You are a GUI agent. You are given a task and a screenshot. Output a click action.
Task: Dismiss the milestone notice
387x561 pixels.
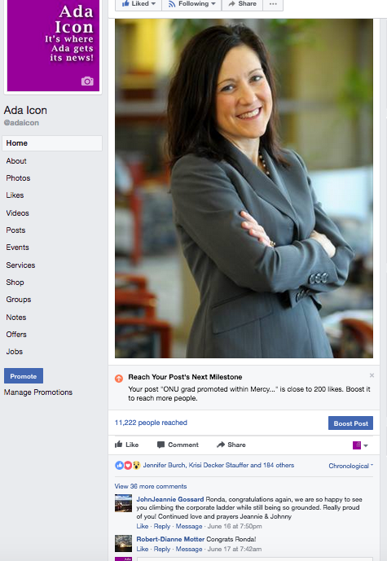tap(372, 375)
